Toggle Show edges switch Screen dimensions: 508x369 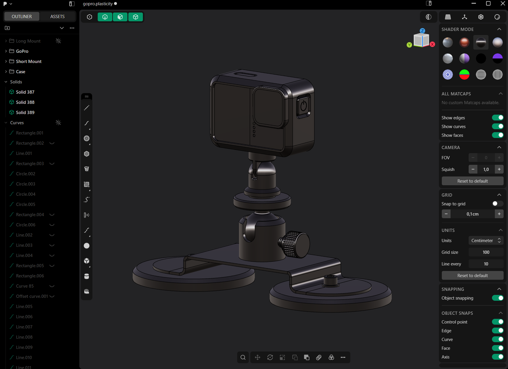point(498,118)
